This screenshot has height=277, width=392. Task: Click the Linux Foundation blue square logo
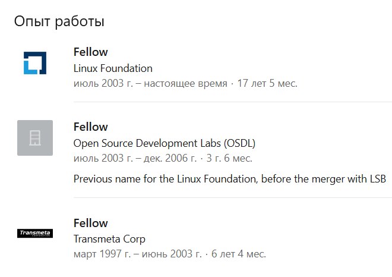click(35, 63)
